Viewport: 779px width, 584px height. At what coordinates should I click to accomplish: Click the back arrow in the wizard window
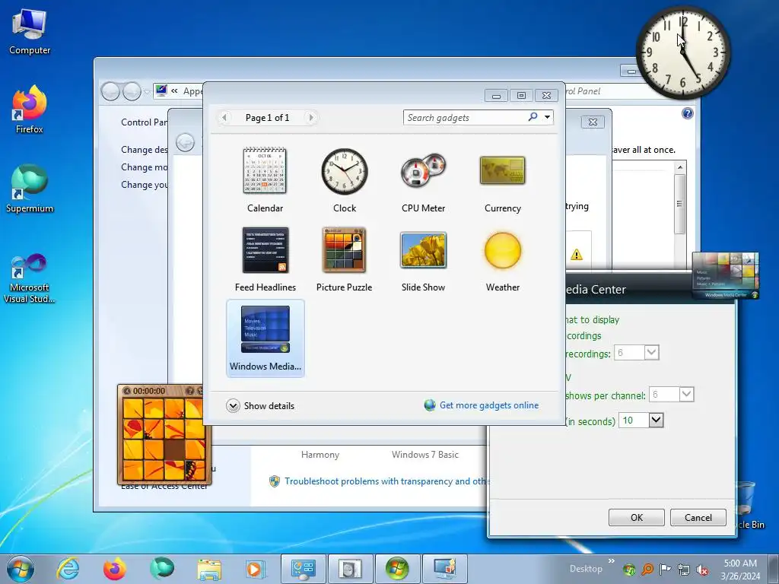pyautogui.click(x=186, y=143)
